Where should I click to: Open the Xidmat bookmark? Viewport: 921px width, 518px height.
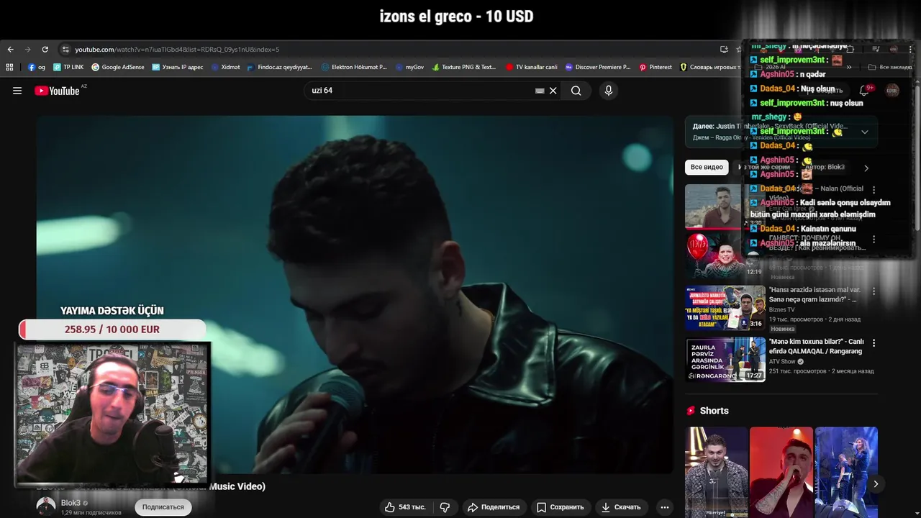coord(225,67)
